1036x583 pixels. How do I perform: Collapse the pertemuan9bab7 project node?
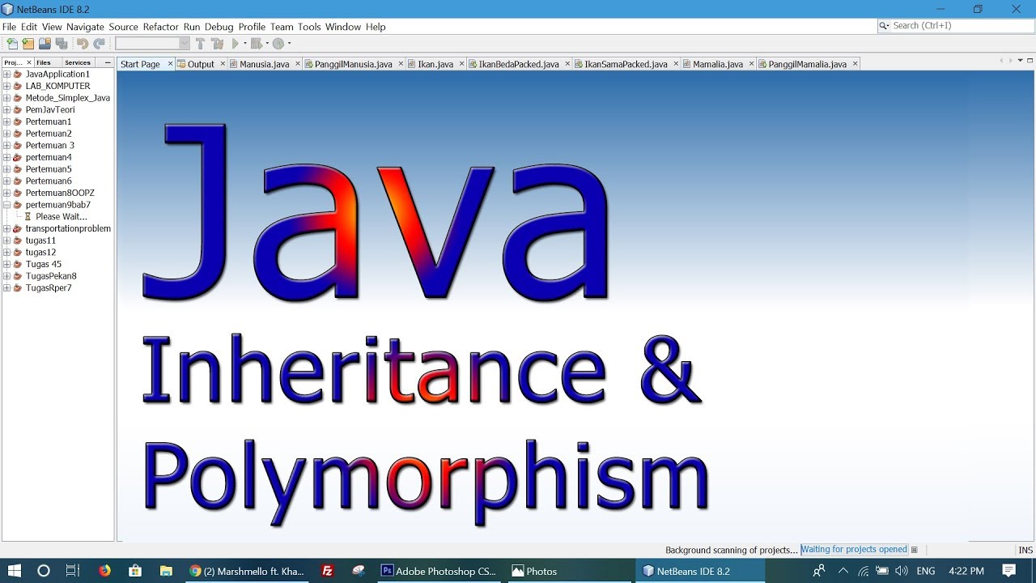pyautogui.click(x=6, y=205)
